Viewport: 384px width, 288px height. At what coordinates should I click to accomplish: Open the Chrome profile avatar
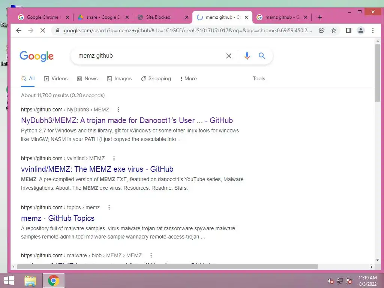click(x=360, y=30)
